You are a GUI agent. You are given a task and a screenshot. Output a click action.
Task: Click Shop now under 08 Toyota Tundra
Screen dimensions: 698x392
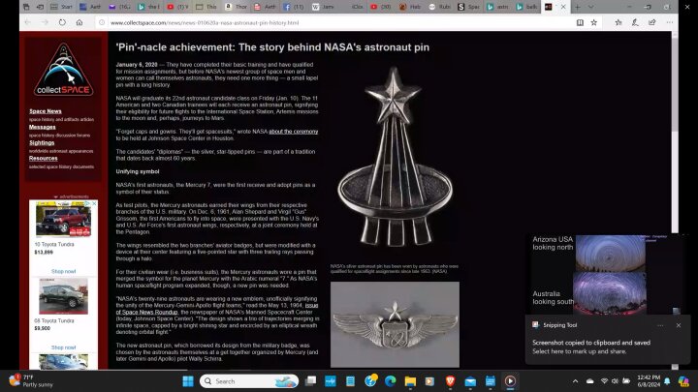click(x=64, y=347)
